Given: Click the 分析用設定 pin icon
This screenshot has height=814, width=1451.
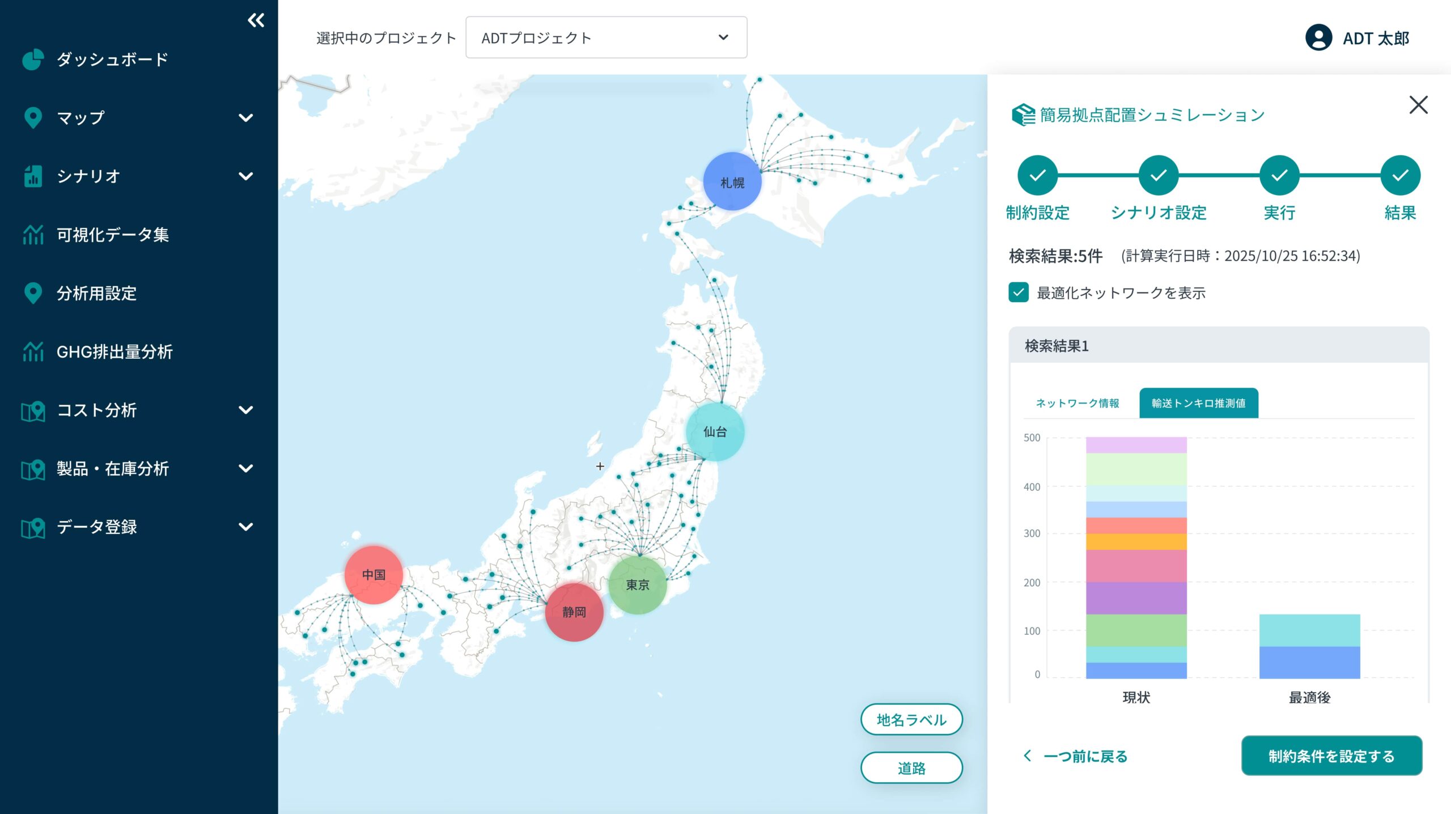Looking at the screenshot, I should (x=33, y=293).
